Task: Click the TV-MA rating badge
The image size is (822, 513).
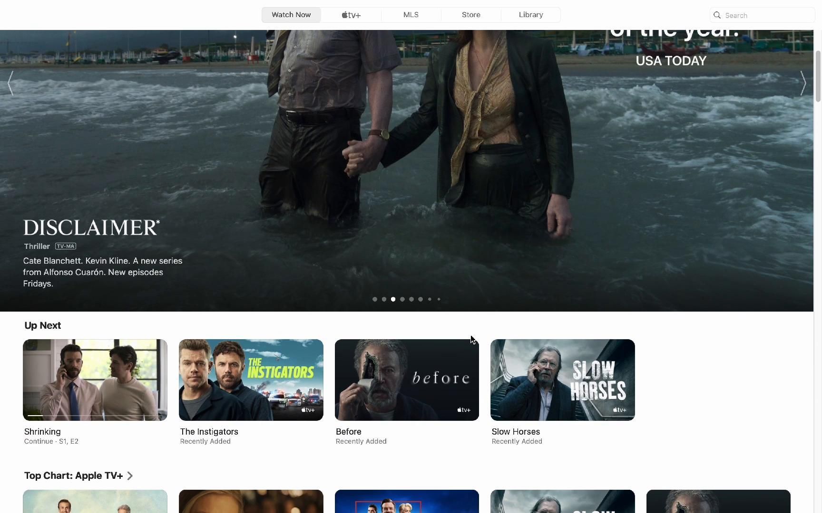Action: [66, 246]
